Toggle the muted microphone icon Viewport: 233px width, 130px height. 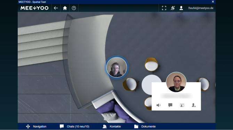click(173, 8)
